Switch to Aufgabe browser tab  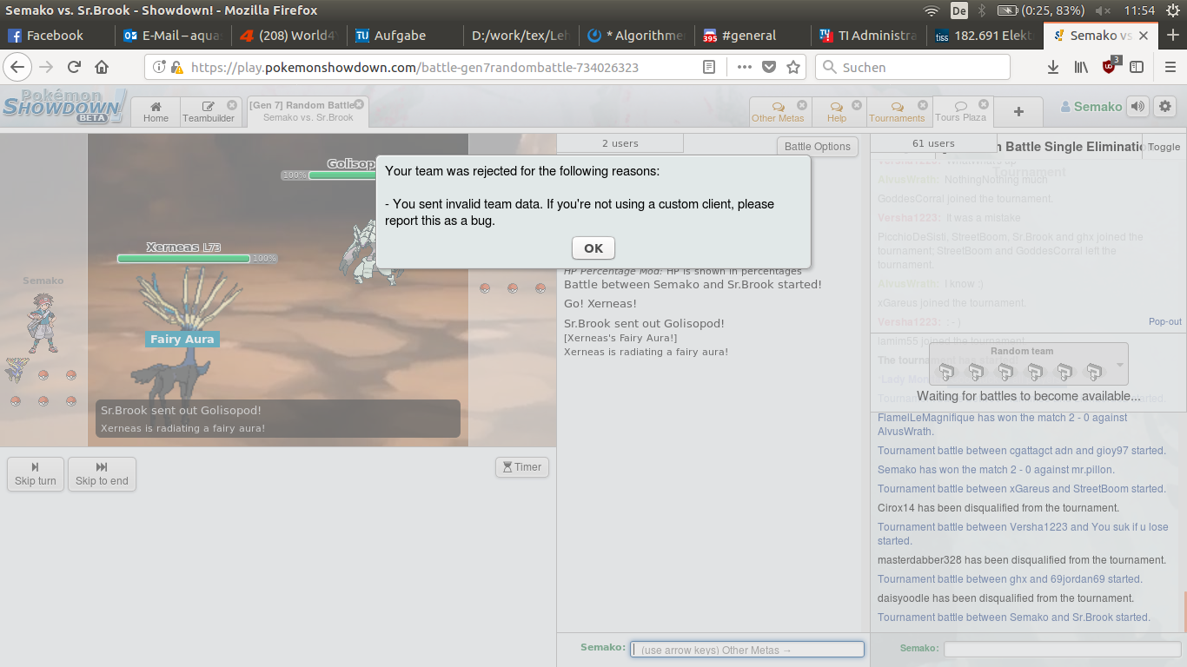tap(404, 36)
